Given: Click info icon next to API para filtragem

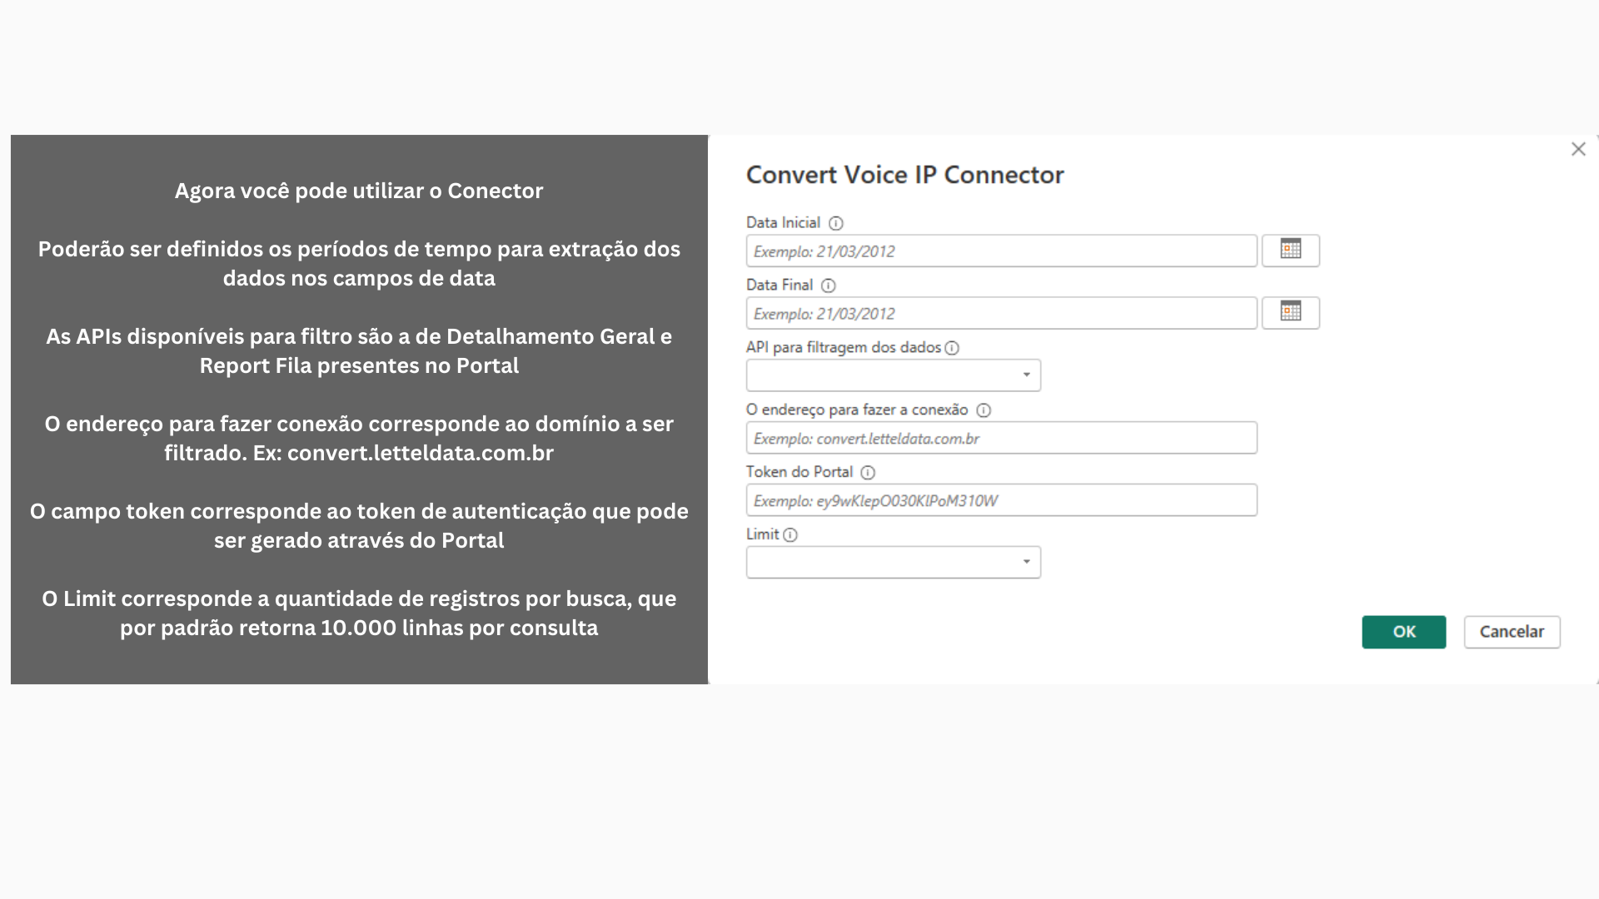Looking at the screenshot, I should (x=952, y=348).
